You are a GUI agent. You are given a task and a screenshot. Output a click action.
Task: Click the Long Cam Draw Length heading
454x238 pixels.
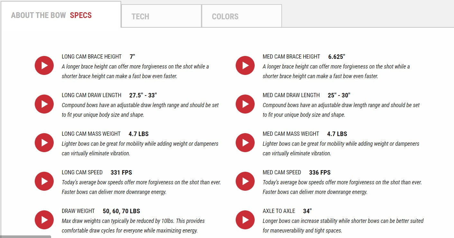pyautogui.click(x=92, y=95)
